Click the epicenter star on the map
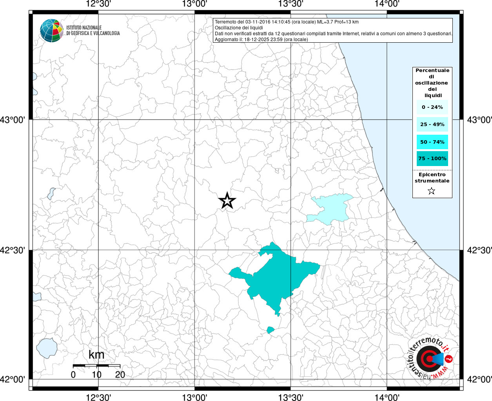 tap(227, 201)
